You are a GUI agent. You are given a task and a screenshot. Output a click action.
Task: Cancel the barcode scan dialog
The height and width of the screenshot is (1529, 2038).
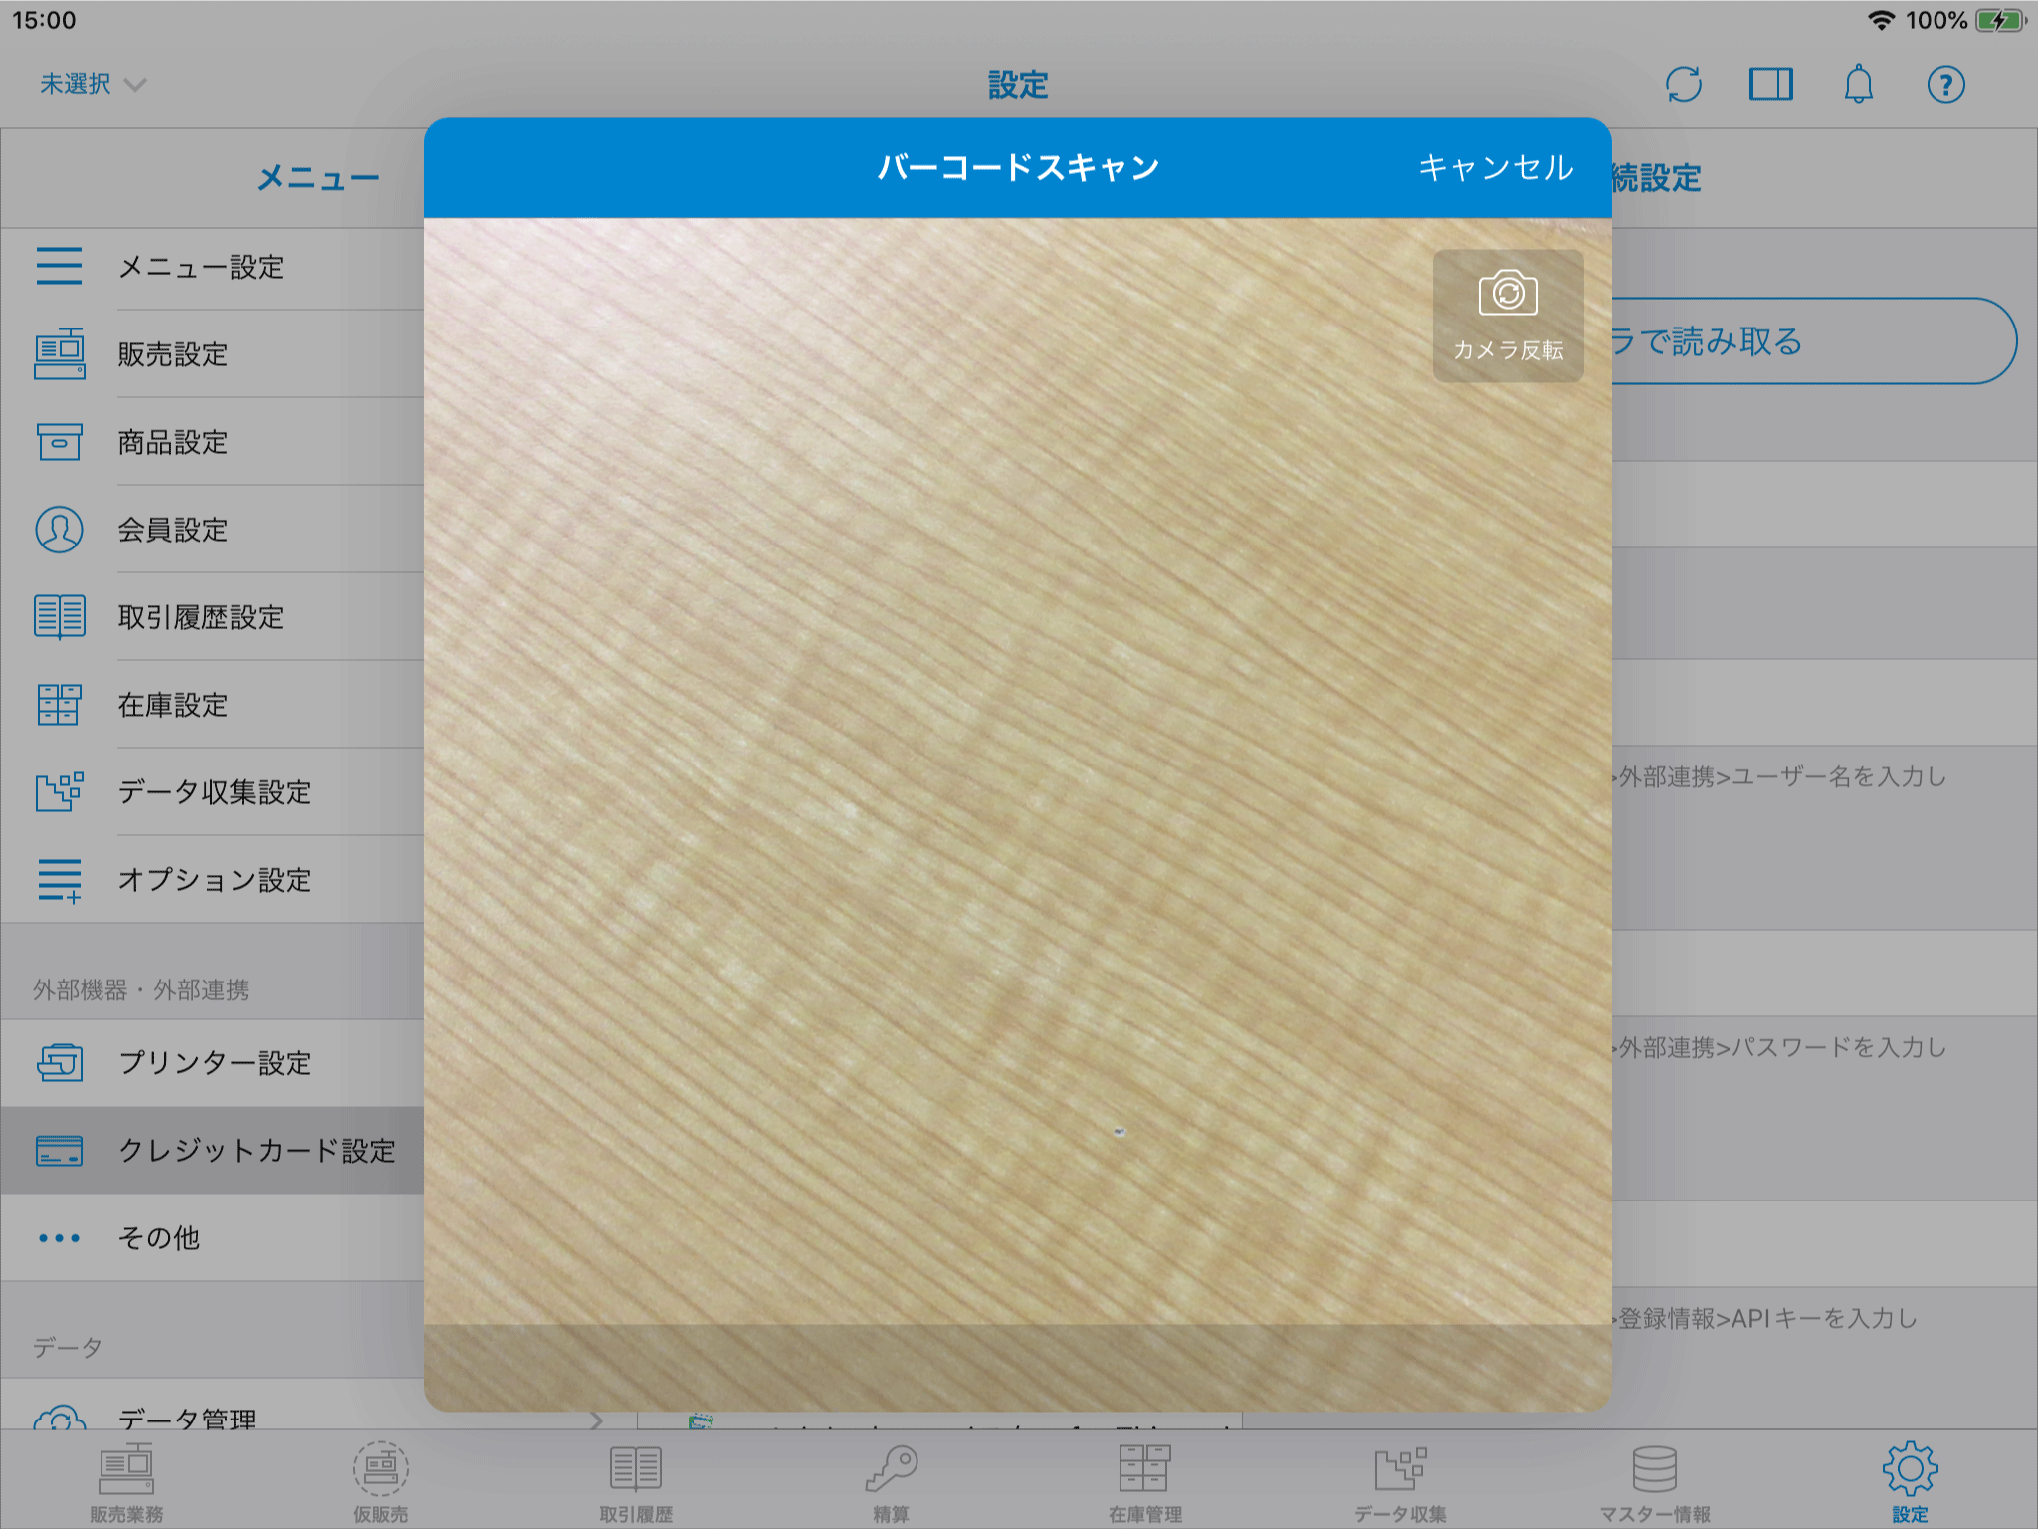pyautogui.click(x=1495, y=167)
